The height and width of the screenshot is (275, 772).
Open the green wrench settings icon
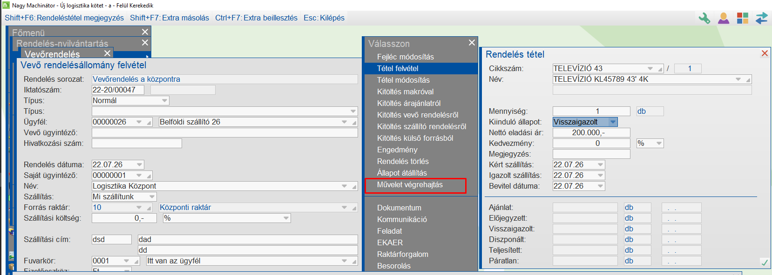(x=704, y=18)
